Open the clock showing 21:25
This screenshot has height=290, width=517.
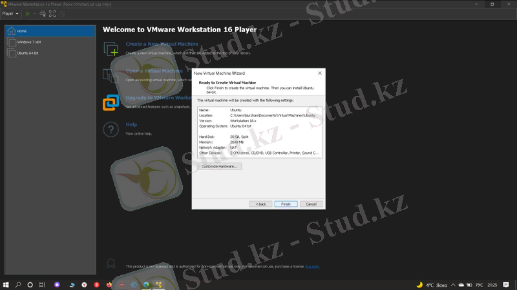coord(492,285)
